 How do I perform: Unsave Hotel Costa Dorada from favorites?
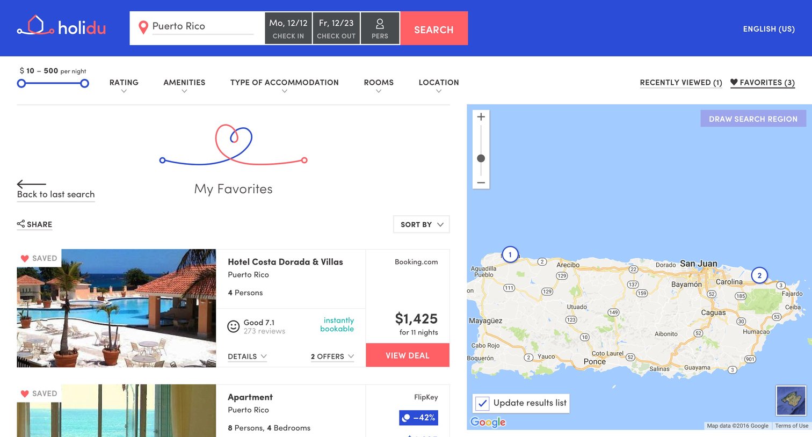pyautogui.click(x=25, y=258)
